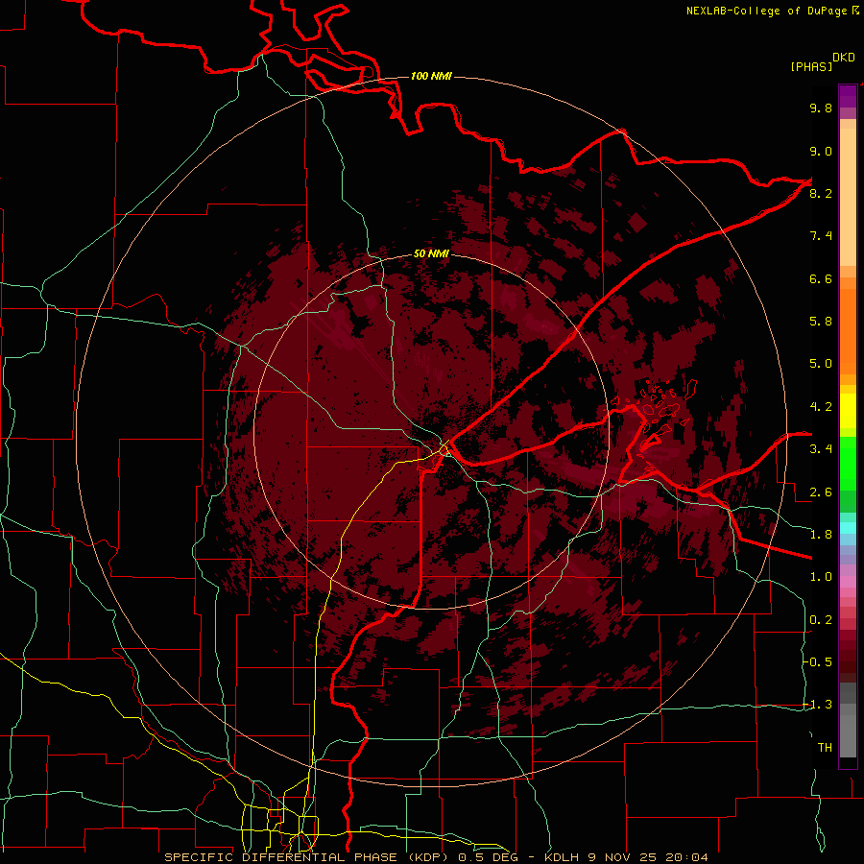Viewport: 864px width, 864px height.
Task: Click the 0.2 value on the color scale
Action: tap(821, 620)
